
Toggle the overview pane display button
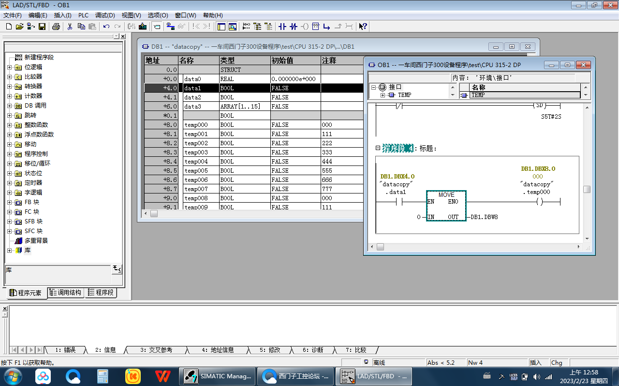(221, 27)
